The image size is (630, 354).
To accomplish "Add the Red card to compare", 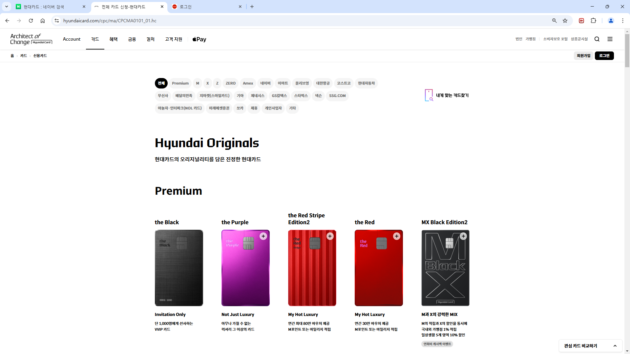I will coord(397,236).
